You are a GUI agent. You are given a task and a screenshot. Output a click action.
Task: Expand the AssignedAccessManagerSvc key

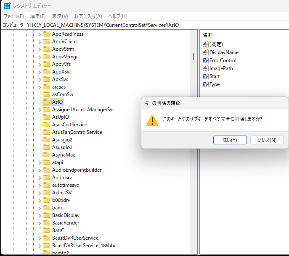(40, 110)
